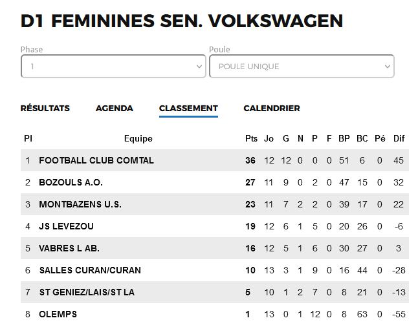Image resolution: width=418 pixels, height=327 pixels.
Task: Open SALLES CURAN/CURAN team link
Action: [90, 270]
